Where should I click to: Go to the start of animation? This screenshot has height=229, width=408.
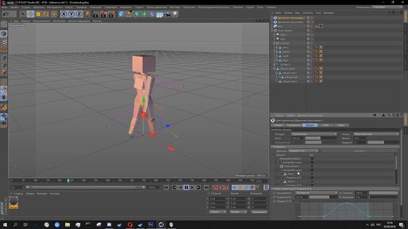(166, 188)
